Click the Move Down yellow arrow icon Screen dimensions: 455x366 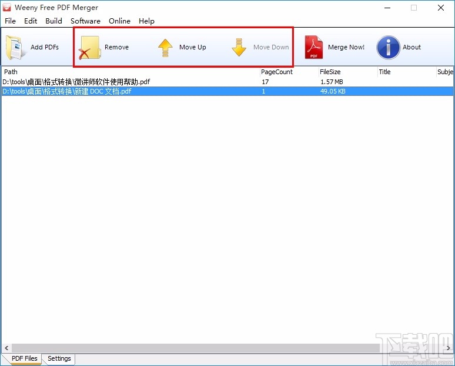tap(239, 47)
